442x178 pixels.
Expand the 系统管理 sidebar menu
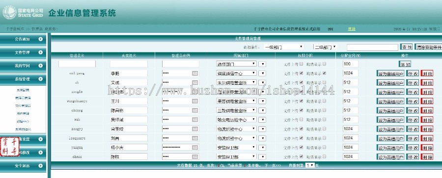[23, 79]
